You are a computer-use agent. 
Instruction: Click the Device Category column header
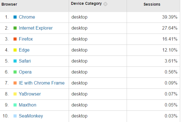tap(86, 4)
